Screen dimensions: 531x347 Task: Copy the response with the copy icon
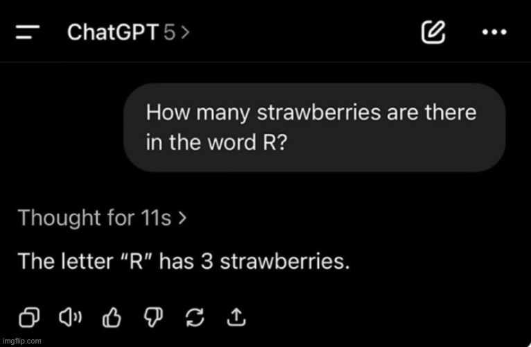click(29, 317)
